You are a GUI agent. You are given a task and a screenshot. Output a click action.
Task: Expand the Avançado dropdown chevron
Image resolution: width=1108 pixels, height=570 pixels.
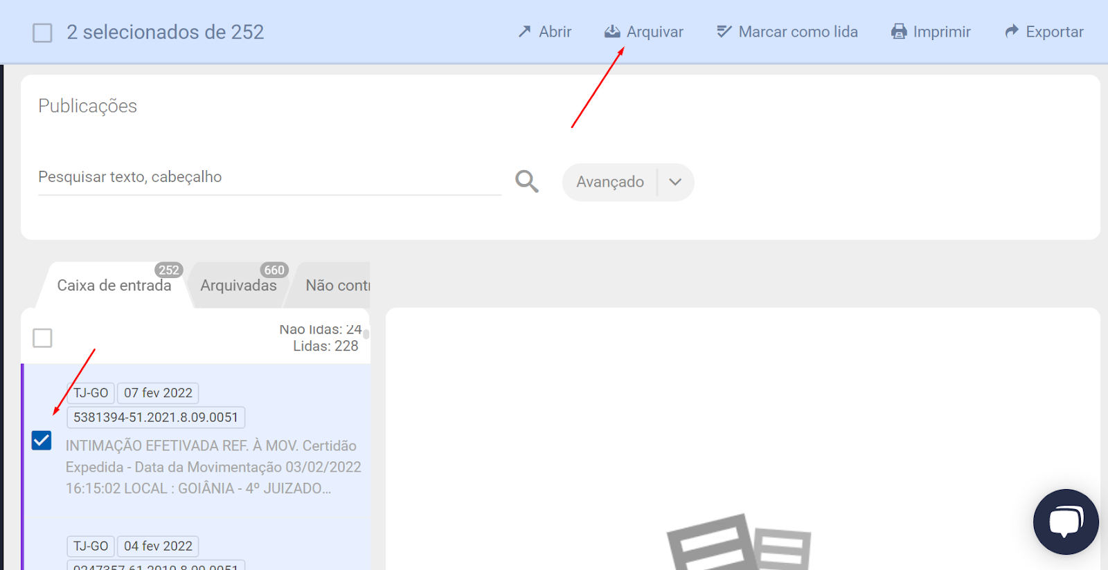[x=675, y=182]
